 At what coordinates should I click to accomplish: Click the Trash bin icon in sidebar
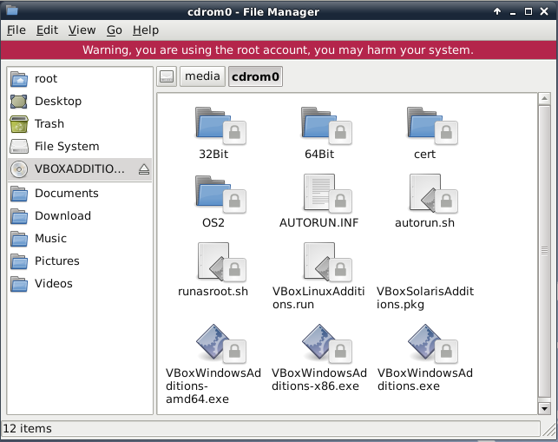pos(19,124)
